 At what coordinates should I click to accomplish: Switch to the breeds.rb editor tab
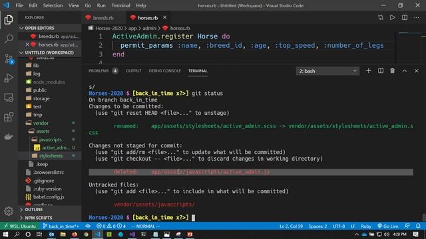(x=103, y=18)
